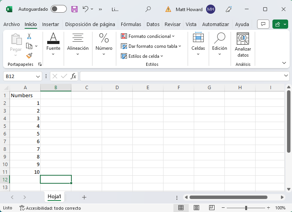Click the Undo arrow icon
292x212 pixels.
click(85, 9)
